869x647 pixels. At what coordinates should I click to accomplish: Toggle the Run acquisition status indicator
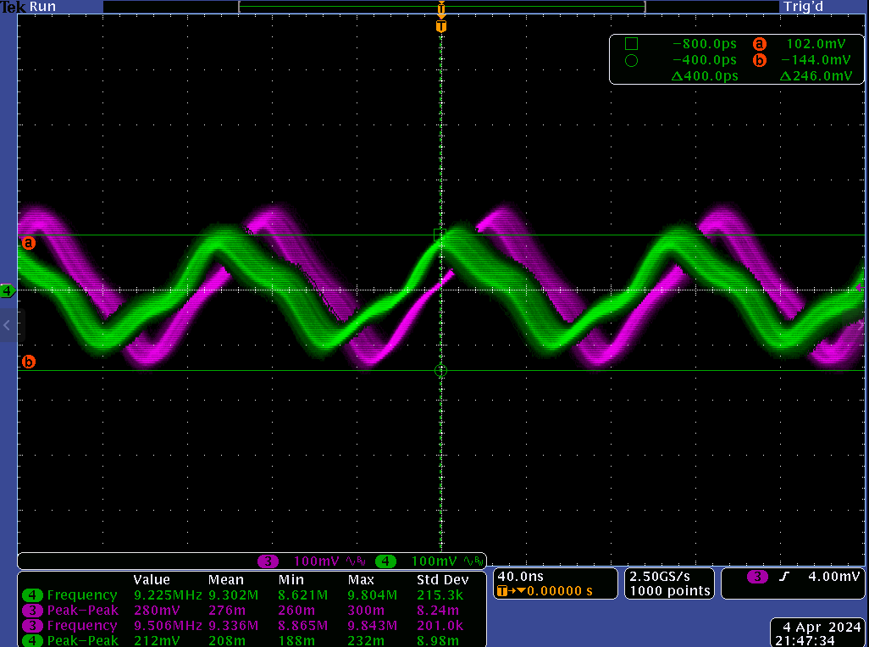pos(42,7)
